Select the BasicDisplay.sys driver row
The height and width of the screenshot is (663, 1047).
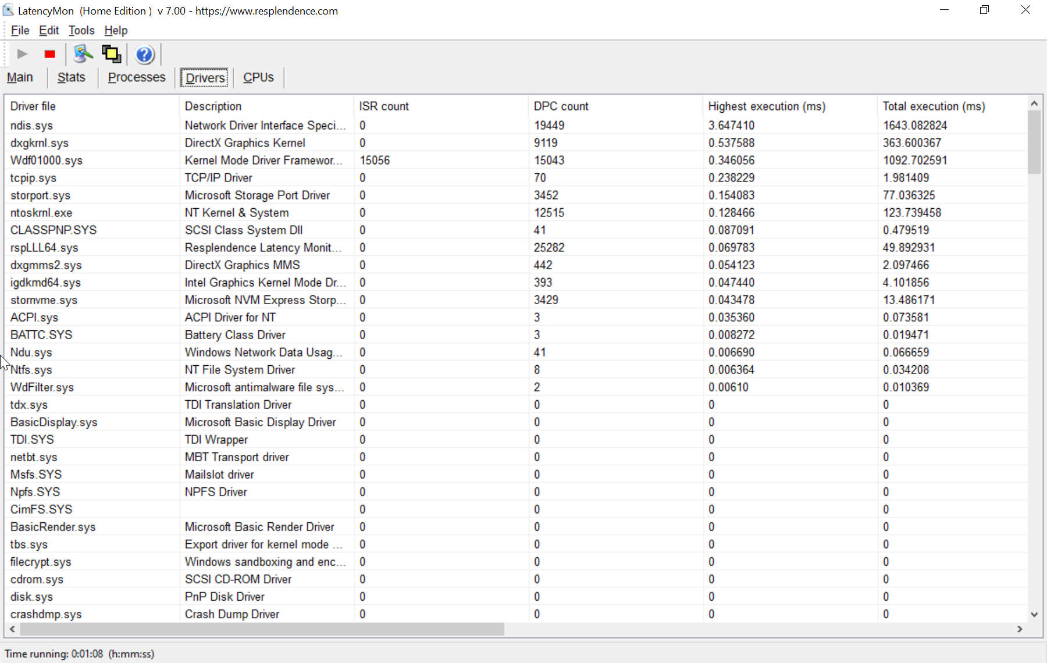click(x=516, y=422)
